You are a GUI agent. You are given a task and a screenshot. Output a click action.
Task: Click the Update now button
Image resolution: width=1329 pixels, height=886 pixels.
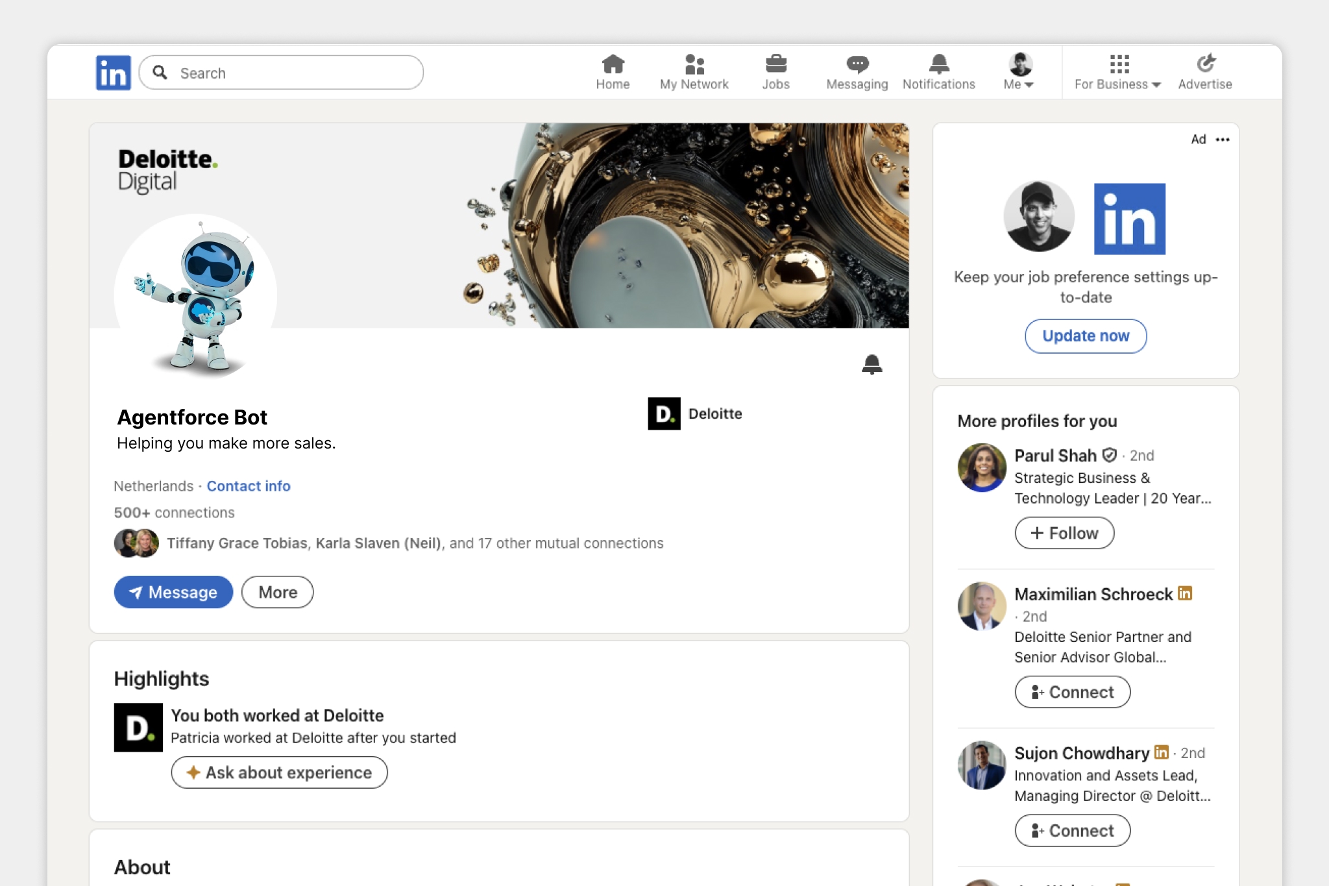1085,336
